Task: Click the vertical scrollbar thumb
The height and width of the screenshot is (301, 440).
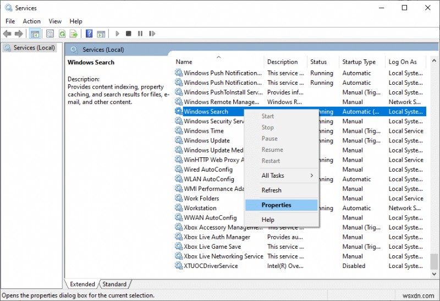Action: click(434, 261)
